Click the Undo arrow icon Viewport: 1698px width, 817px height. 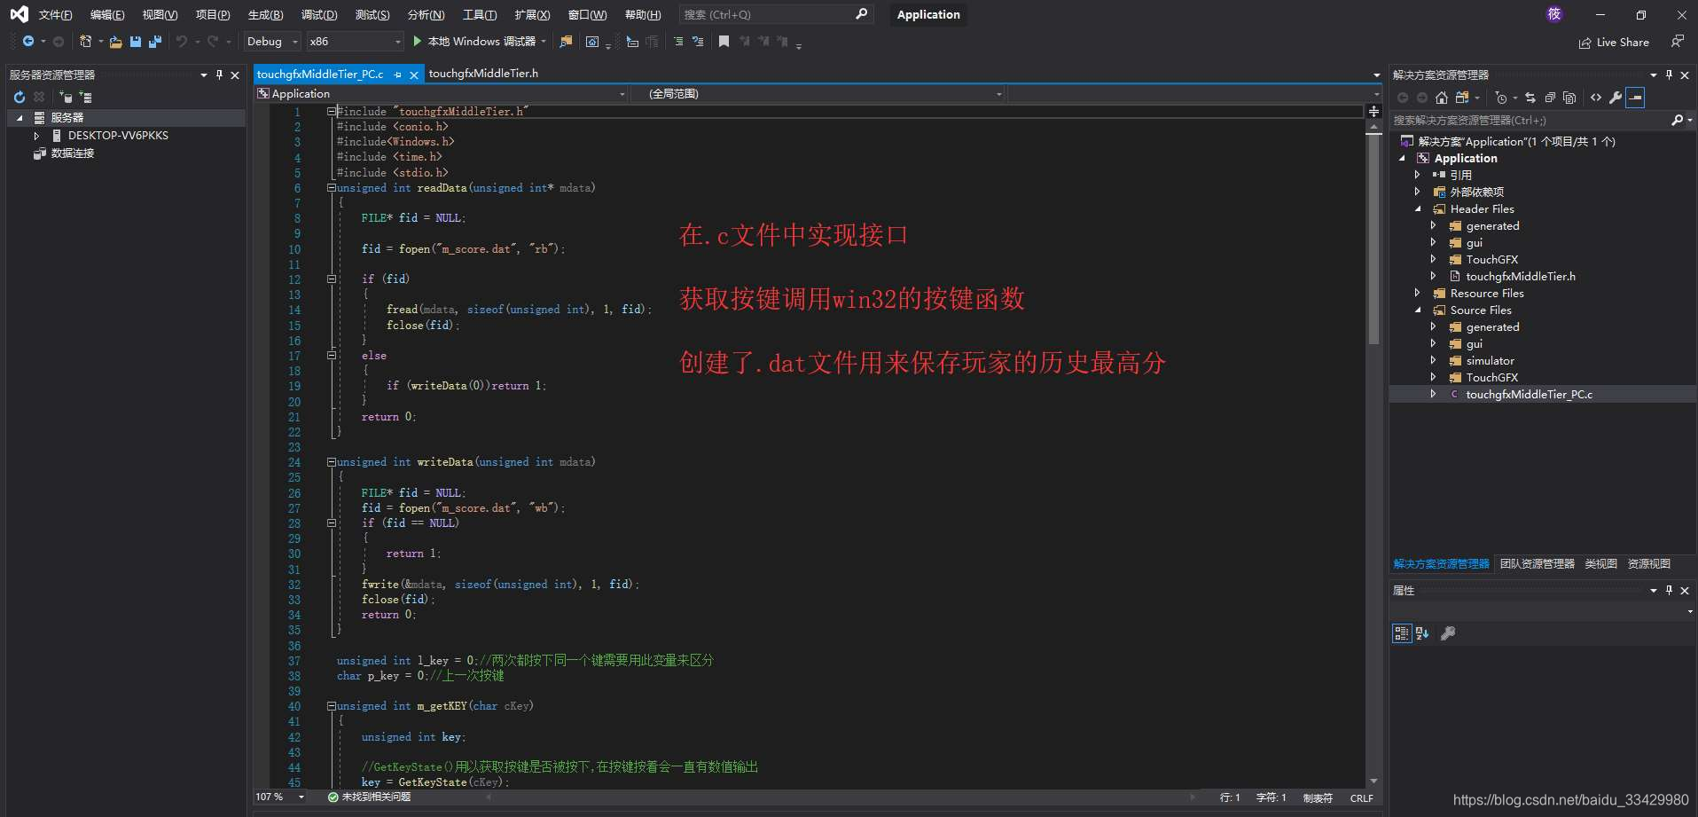tap(182, 42)
